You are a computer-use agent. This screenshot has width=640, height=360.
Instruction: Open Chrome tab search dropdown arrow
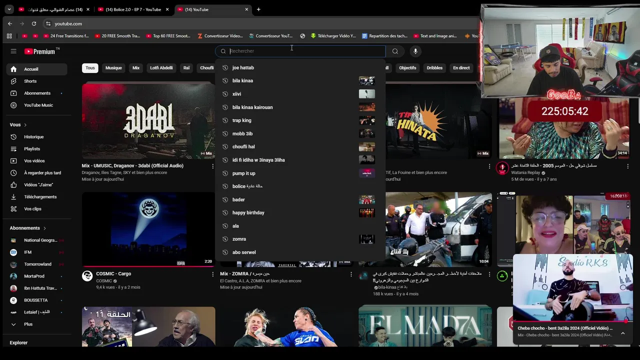click(9, 9)
